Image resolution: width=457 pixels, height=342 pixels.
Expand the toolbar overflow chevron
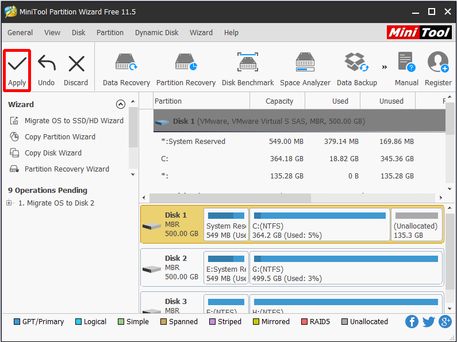tap(385, 67)
